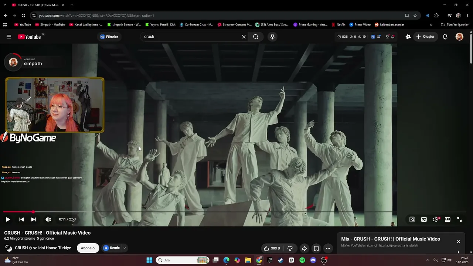
Task: Open the YouTube guide hamburger menu
Action: pos(9,37)
